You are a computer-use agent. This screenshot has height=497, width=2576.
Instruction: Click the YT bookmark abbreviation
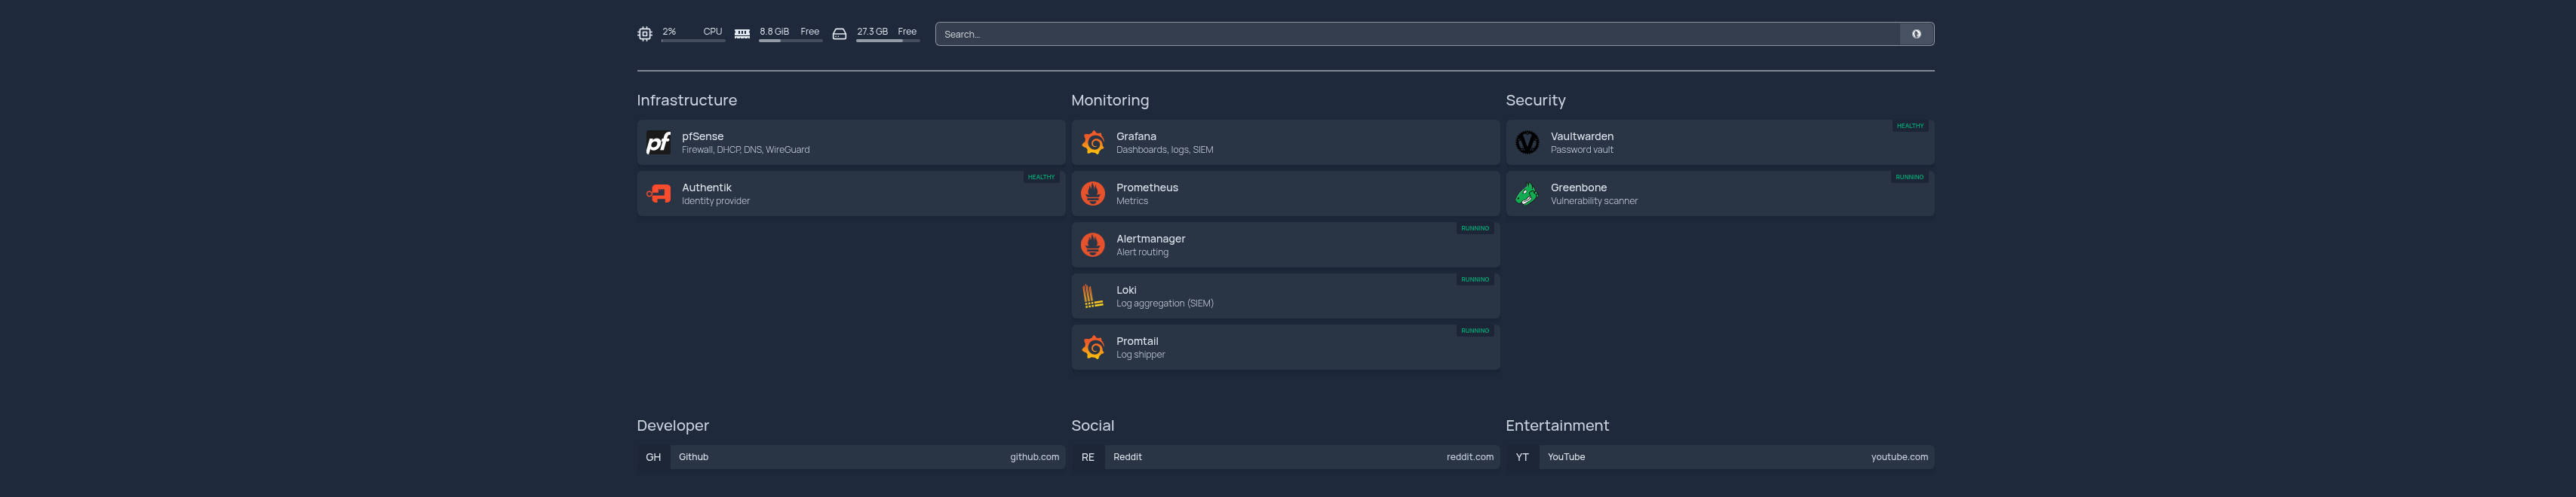tap(1522, 457)
